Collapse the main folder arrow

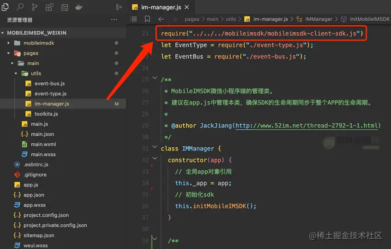click(12, 64)
